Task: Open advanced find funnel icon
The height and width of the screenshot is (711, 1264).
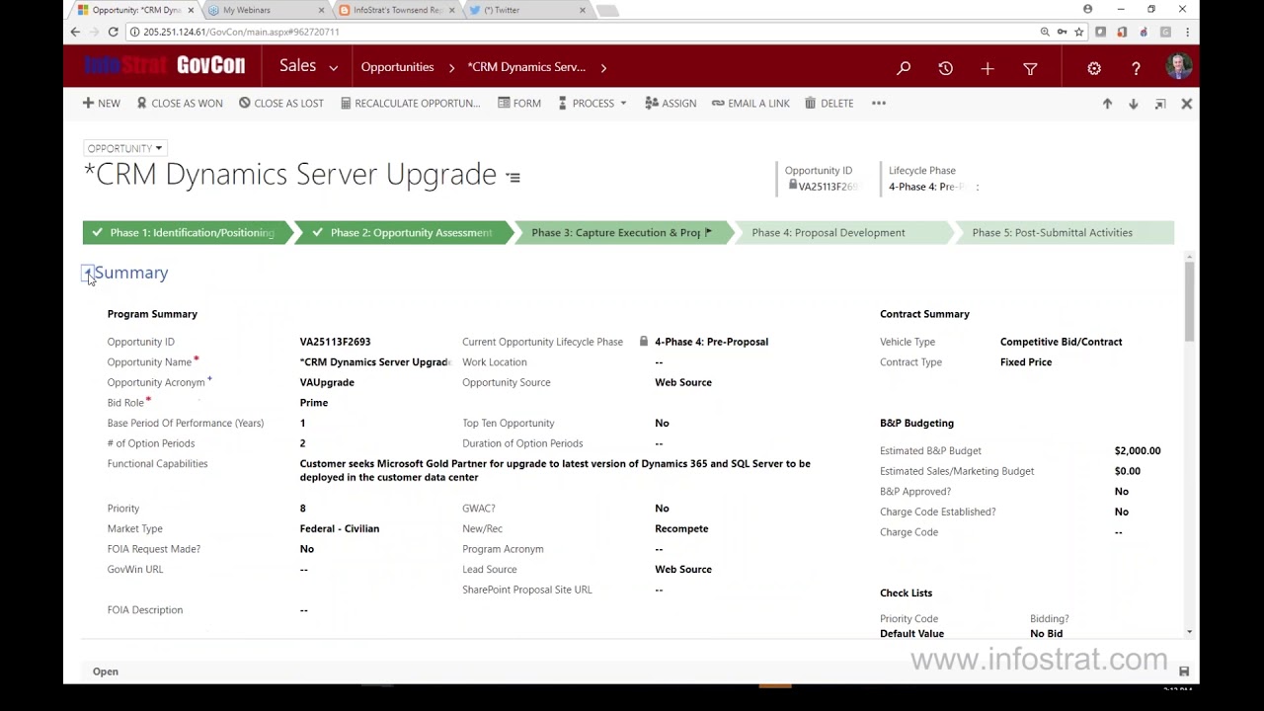Action: click(x=1030, y=68)
